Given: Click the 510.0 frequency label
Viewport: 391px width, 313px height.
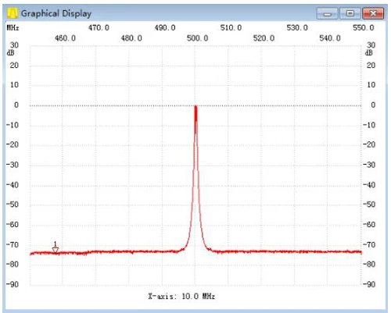Looking at the screenshot, I should [231, 27].
